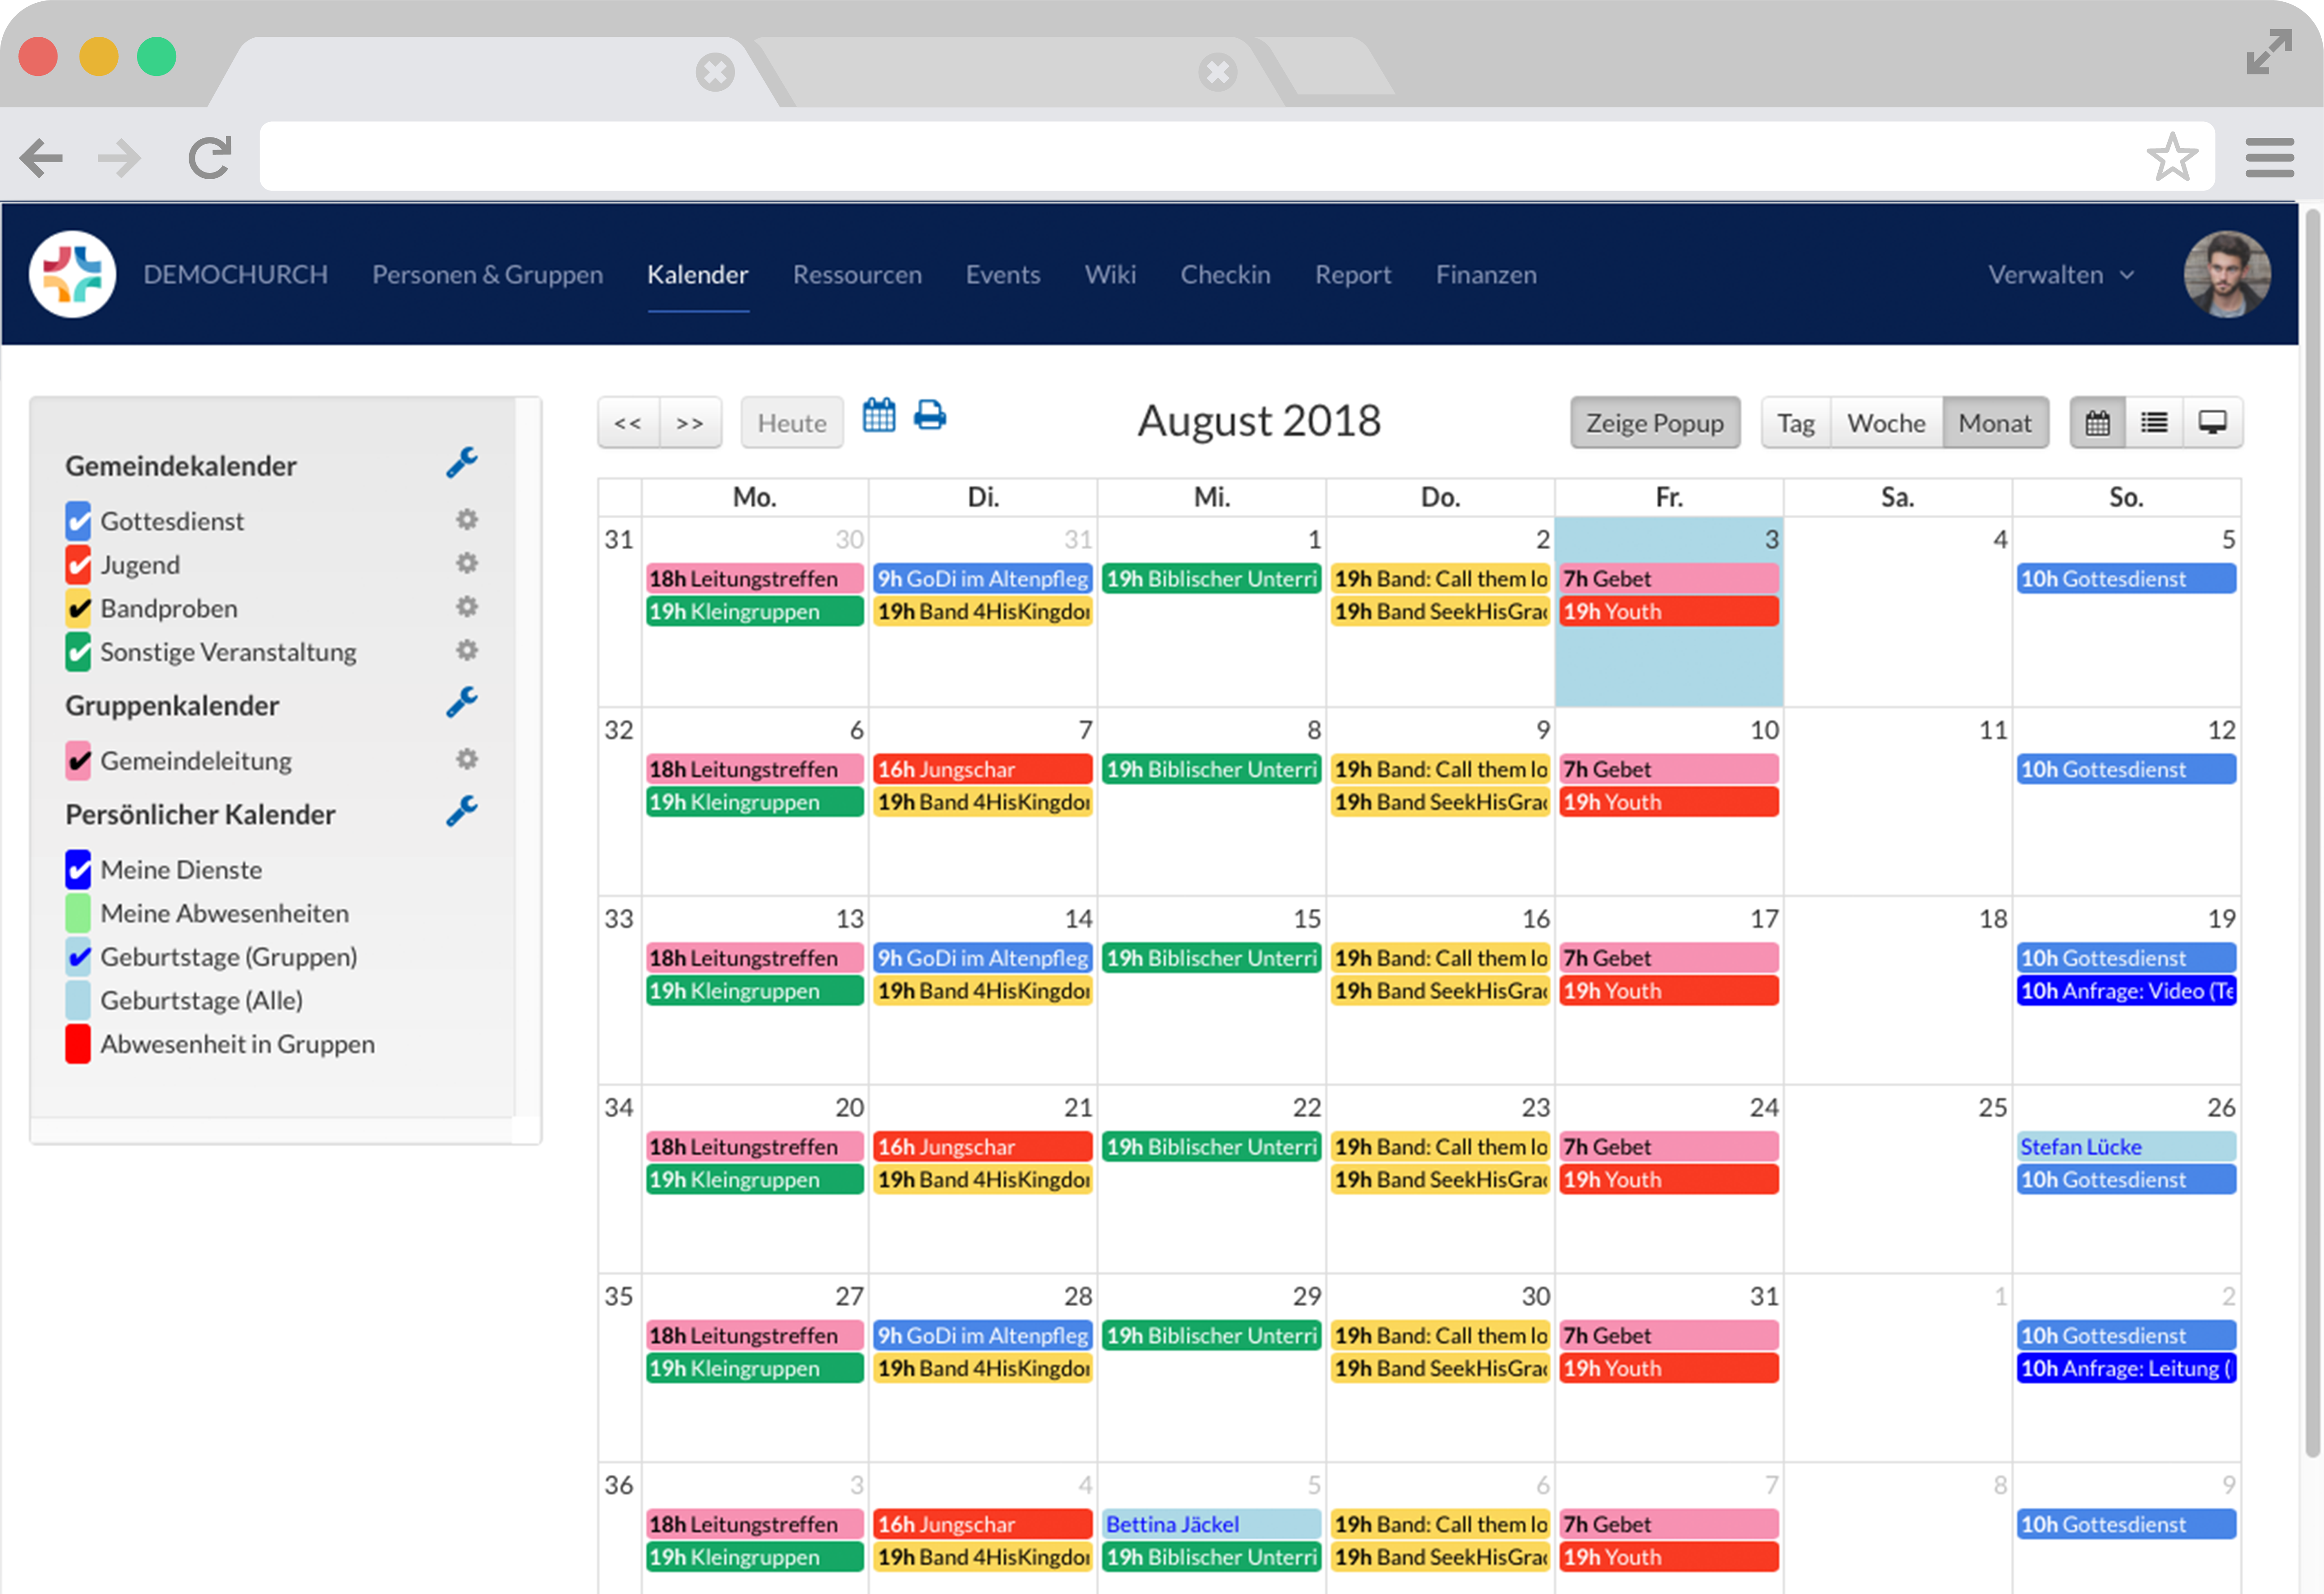Image resolution: width=2324 pixels, height=1594 pixels.
Task: Toggle Gemeindeleitung calendar checkbox
Action: tap(78, 761)
